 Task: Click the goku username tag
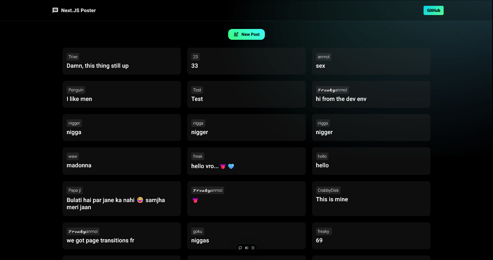pyautogui.click(x=198, y=231)
